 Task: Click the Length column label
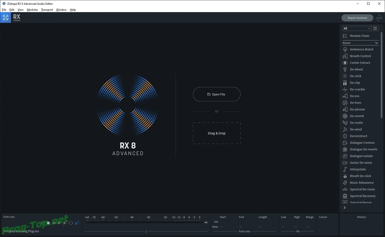(263, 217)
